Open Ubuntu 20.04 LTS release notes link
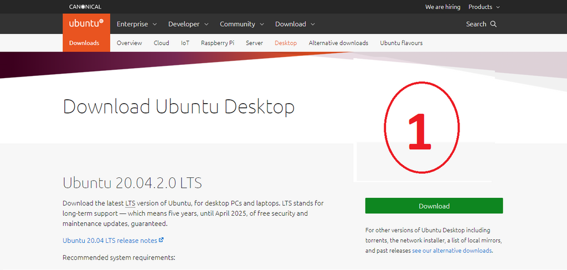The height and width of the screenshot is (270, 567). pos(110,241)
